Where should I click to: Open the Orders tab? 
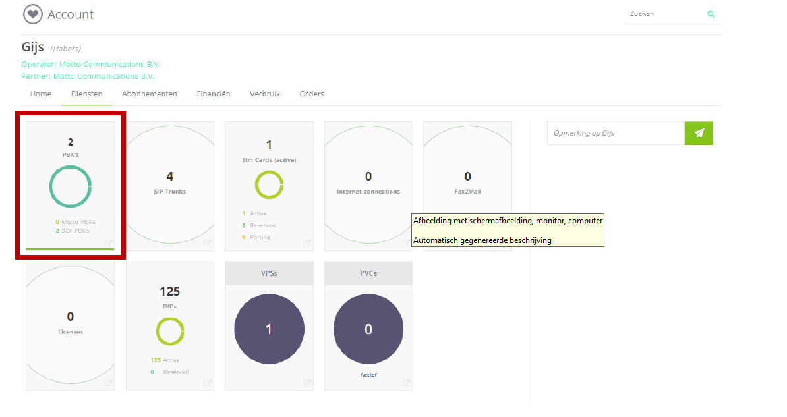click(x=312, y=94)
